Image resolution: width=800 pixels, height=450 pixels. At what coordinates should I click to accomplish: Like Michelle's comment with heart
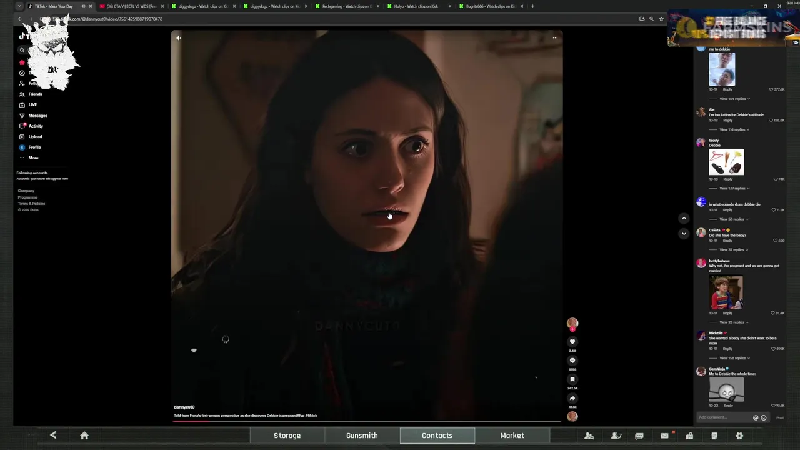click(772, 349)
